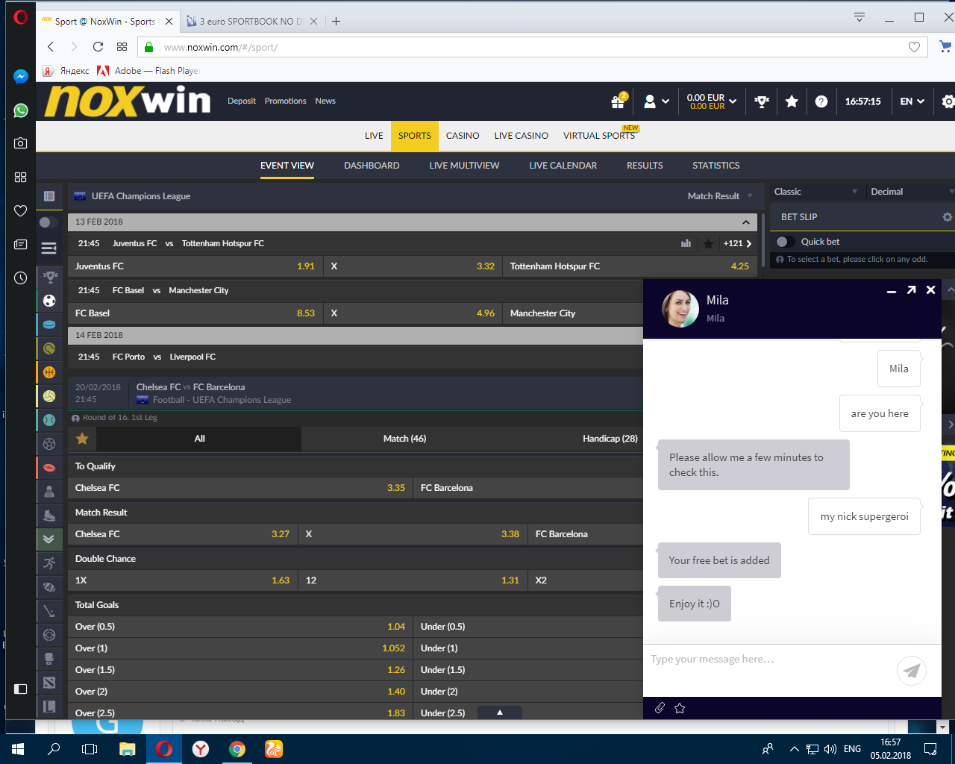Show statistics for Juventus vs Tottenham

click(686, 243)
